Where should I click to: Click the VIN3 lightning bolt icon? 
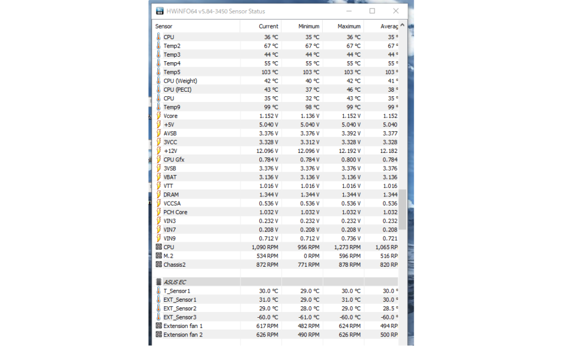[159, 221]
